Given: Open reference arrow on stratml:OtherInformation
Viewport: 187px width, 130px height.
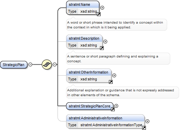Looking at the screenshot, I should click(x=111, y=82).
